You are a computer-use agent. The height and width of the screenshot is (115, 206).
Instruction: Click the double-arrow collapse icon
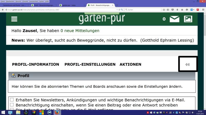[x=187, y=64]
